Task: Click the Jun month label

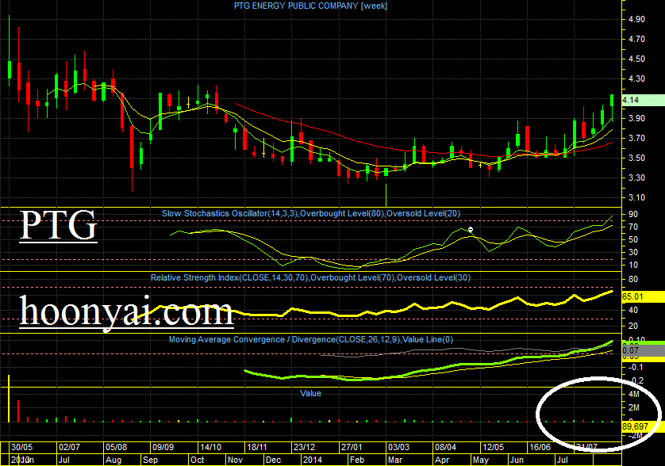Action: pyautogui.click(x=517, y=460)
